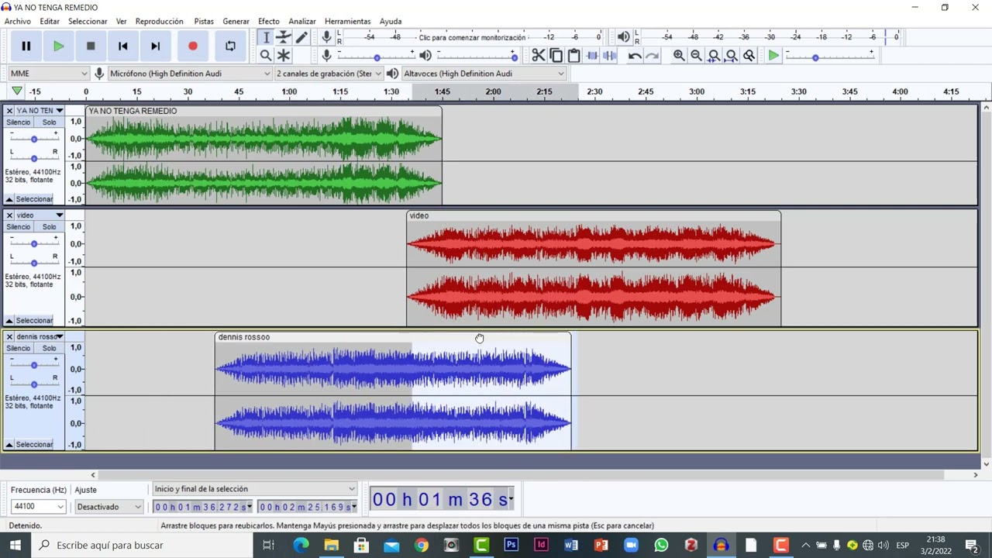This screenshot has height=558, width=992.
Task: Select the Draw pencil tool
Action: [x=301, y=37]
